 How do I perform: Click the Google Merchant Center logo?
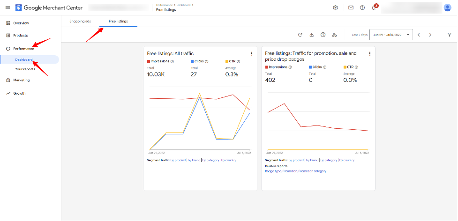[x=49, y=7]
